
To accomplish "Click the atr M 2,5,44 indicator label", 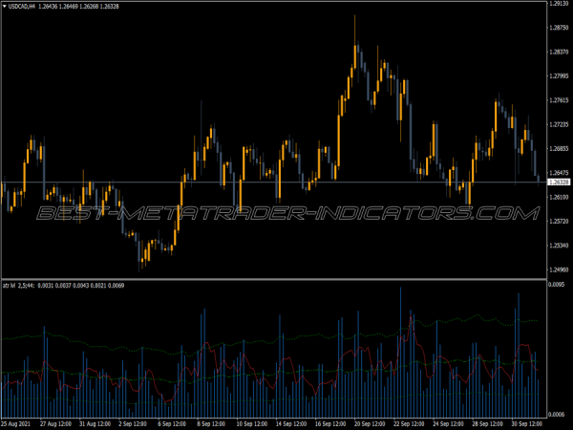I will point(18,285).
